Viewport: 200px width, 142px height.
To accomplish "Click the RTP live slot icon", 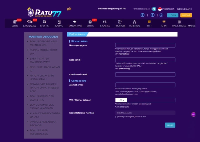I will [x=149, y=21].
